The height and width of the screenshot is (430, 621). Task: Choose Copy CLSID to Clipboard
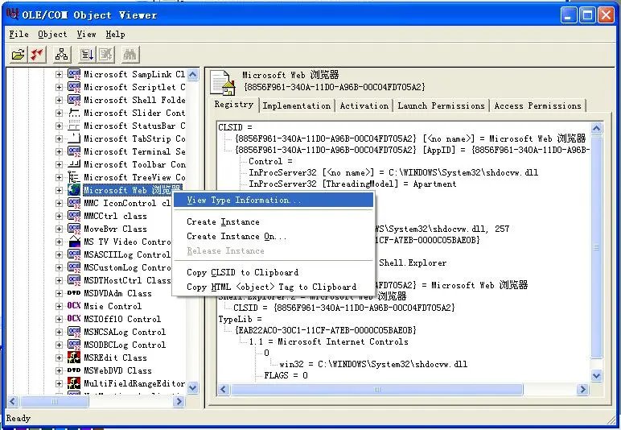tap(273, 273)
